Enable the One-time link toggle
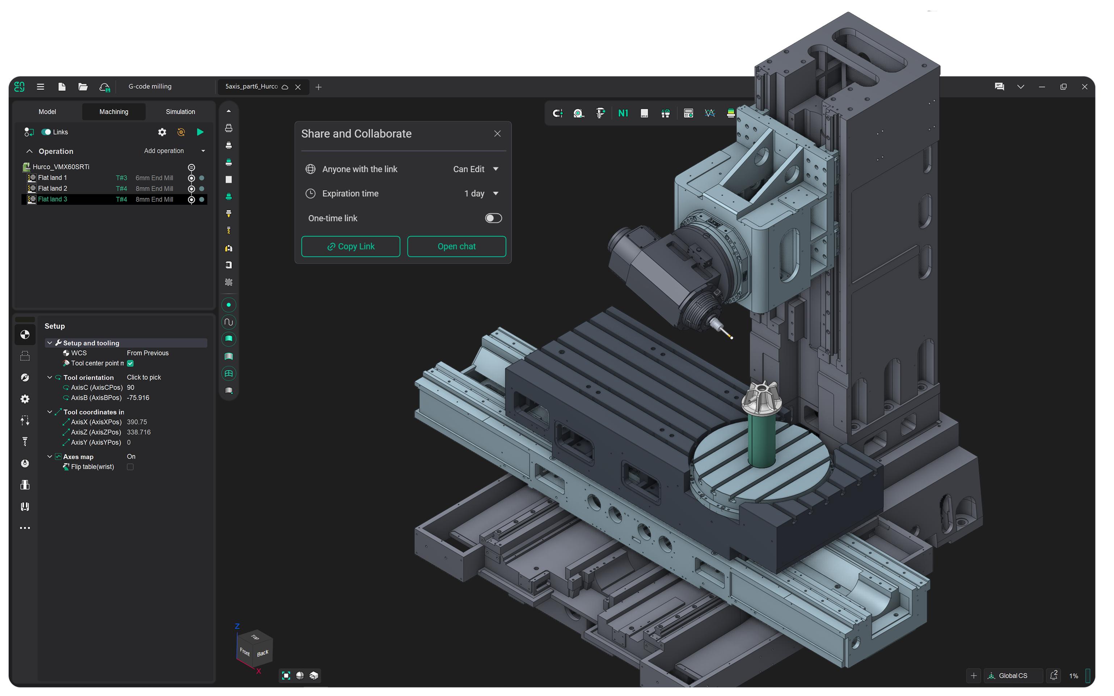Image resolution: width=1114 pixels, height=696 pixels. (493, 218)
